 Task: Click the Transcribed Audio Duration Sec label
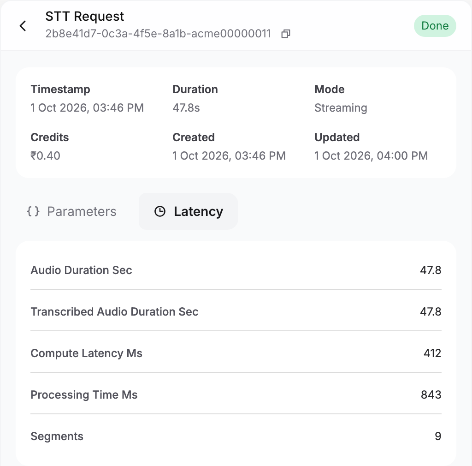[x=114, y=312]
